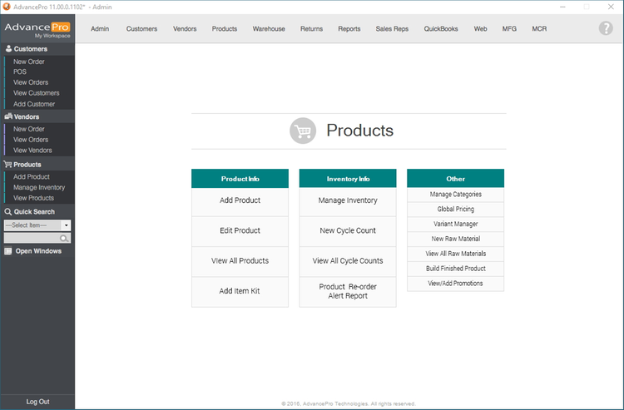Click the Inventory Info column header

coord(348,179)
